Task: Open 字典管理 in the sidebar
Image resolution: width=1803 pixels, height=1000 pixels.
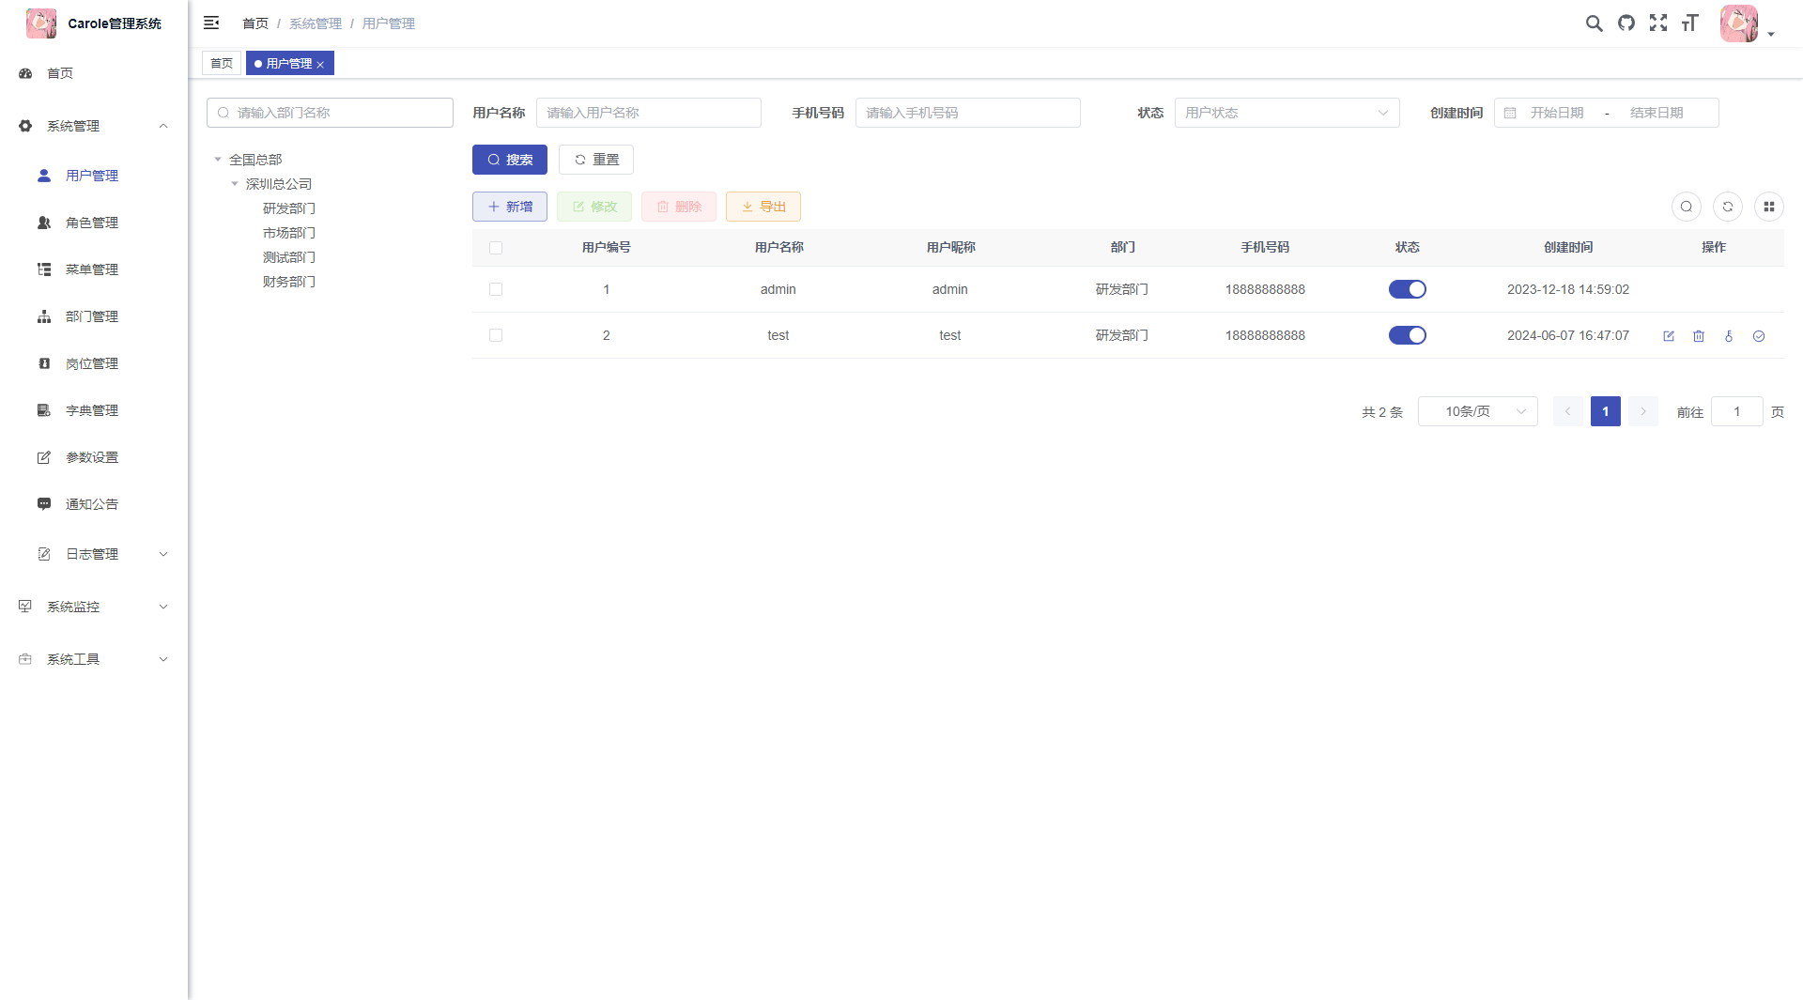Action: [x=94, y=410]
